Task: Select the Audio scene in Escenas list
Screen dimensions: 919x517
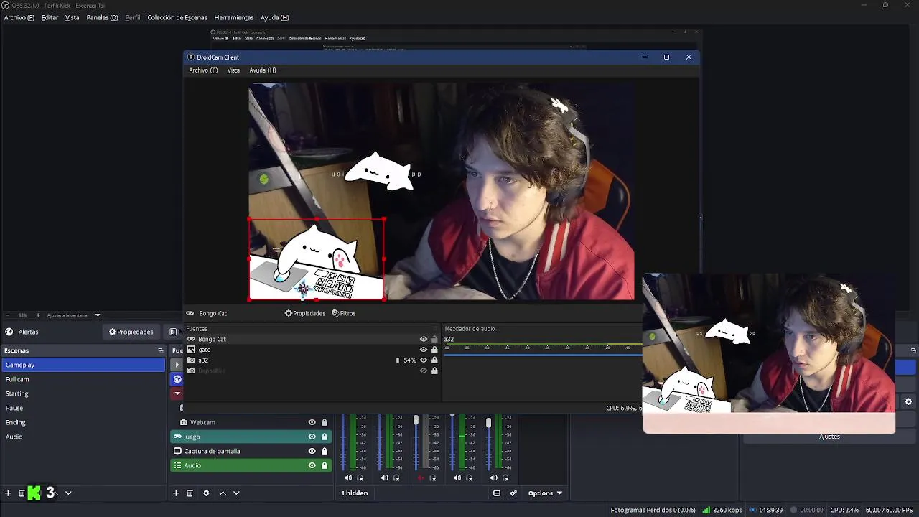Action: 83,437
